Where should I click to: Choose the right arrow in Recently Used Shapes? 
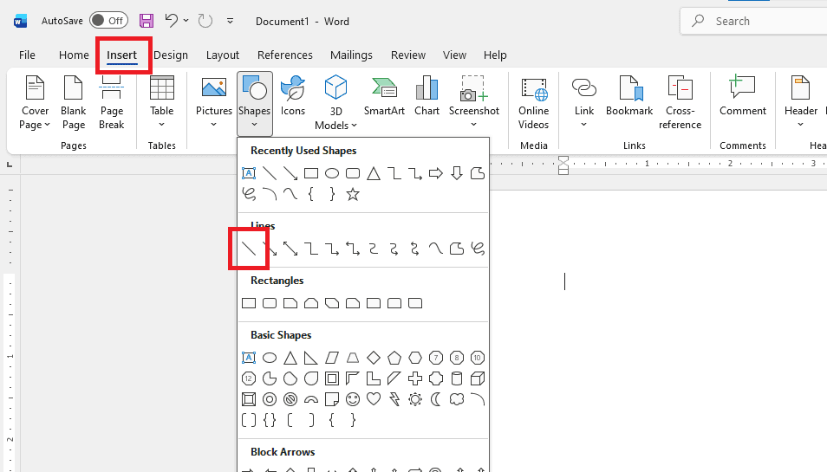coord(436,173)
